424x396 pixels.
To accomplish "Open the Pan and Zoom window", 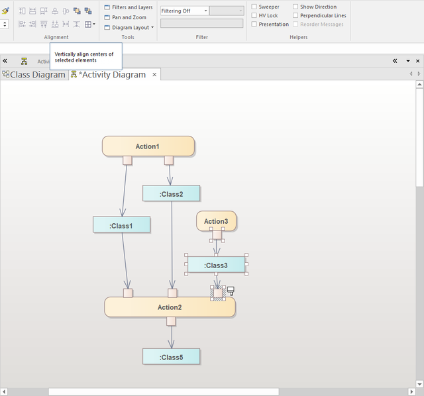I will click(x=125, y=17).
